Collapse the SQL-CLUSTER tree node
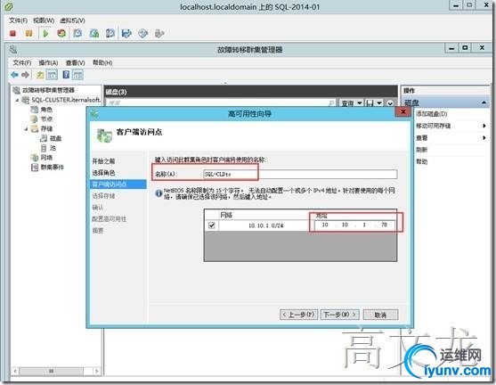This screenshot has height=385, width=496. click(18, 100)
